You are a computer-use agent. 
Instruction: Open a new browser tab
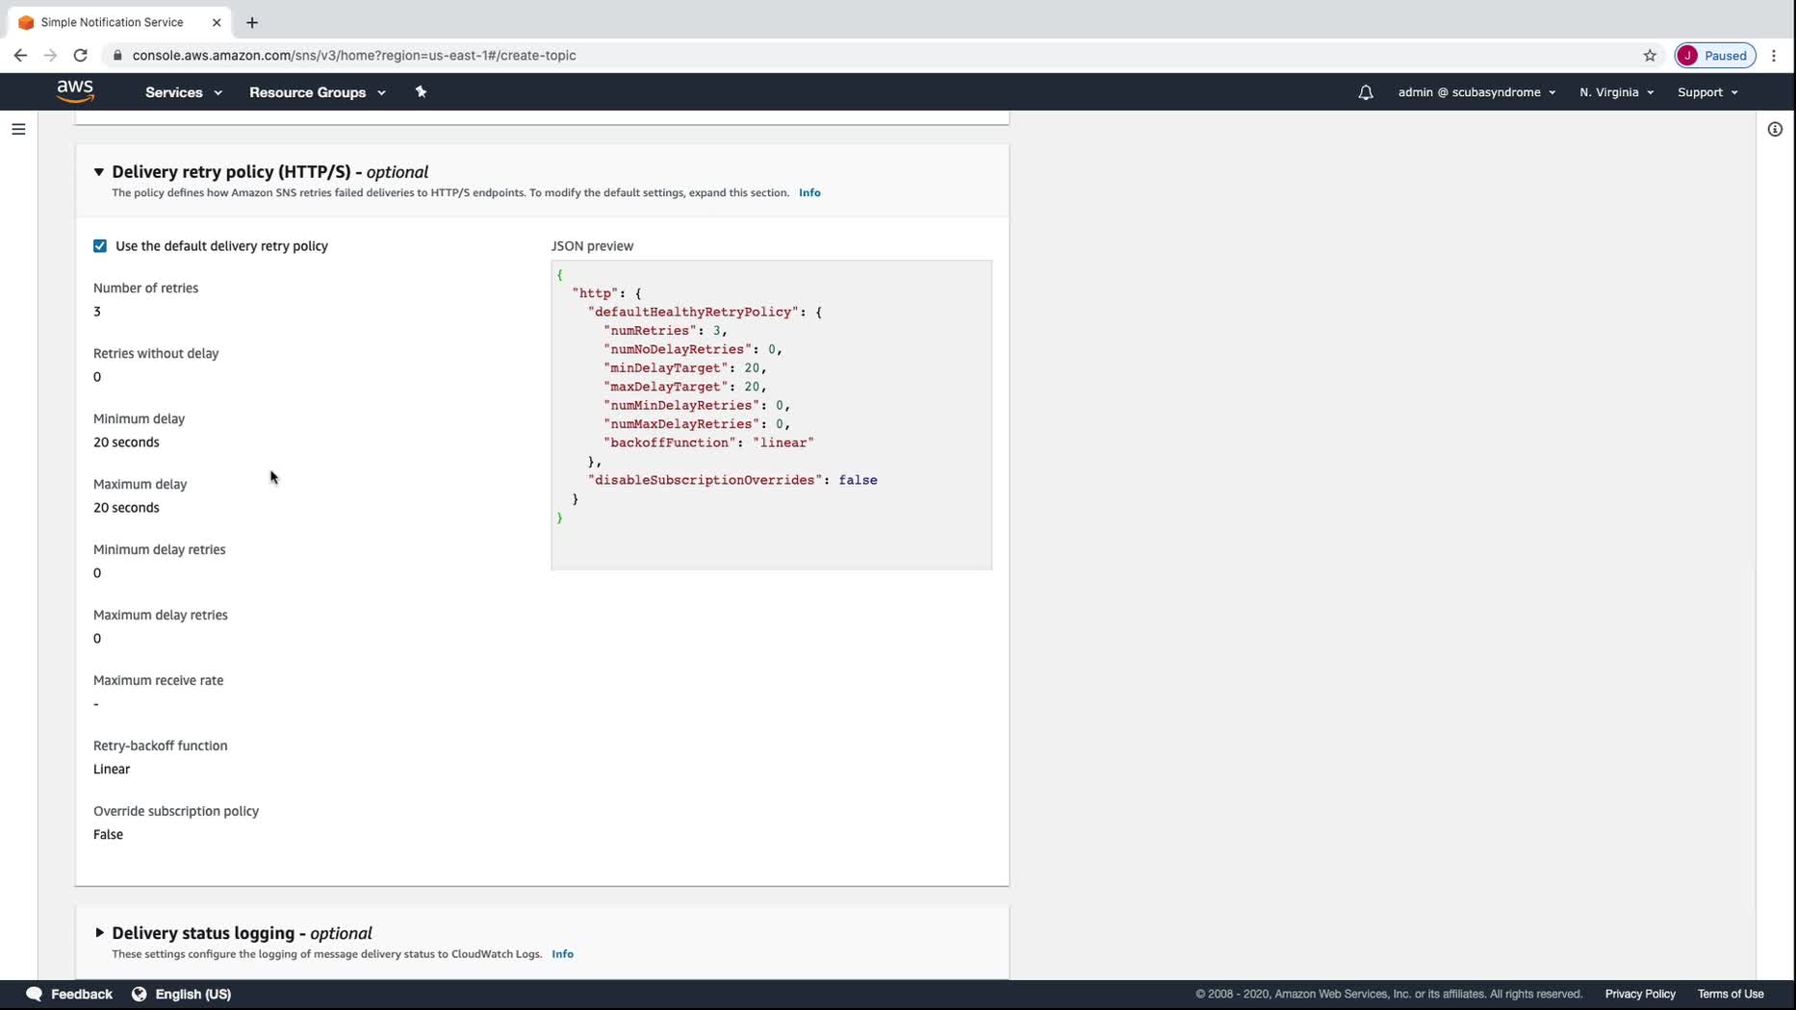pos(252,22)
